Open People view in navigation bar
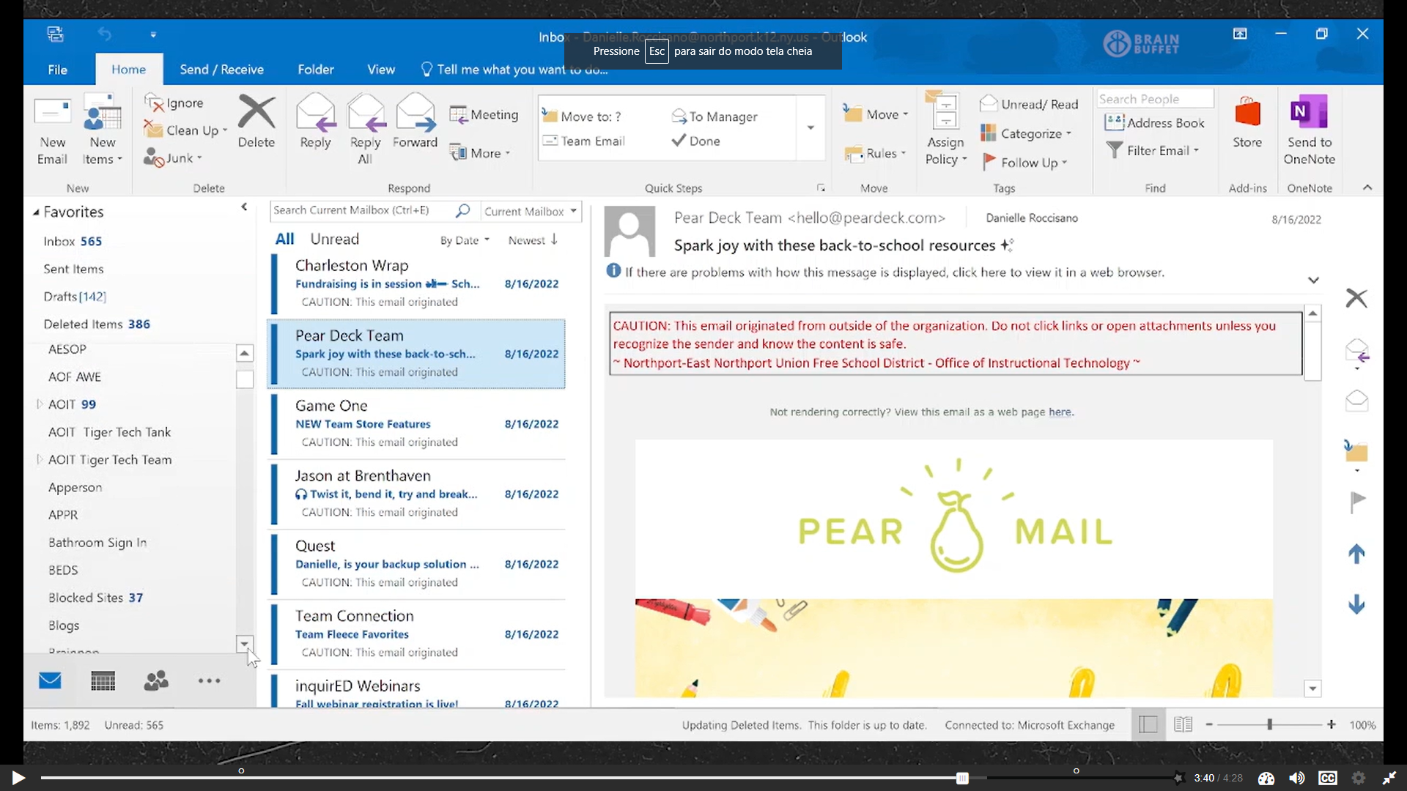Image resolution: width=1407 pixels, height=791 pixels. point(155,681)
